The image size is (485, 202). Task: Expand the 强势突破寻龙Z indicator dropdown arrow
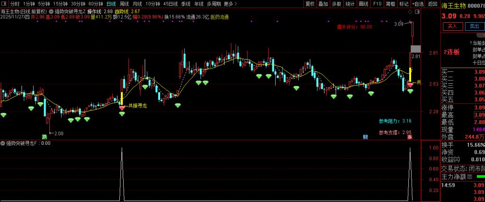point(51,12)
